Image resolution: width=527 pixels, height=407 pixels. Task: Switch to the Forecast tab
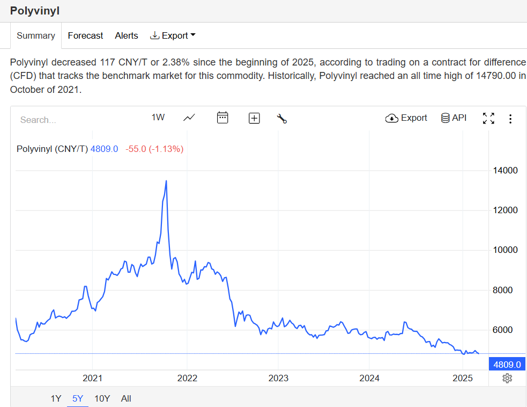click(85, 35)
